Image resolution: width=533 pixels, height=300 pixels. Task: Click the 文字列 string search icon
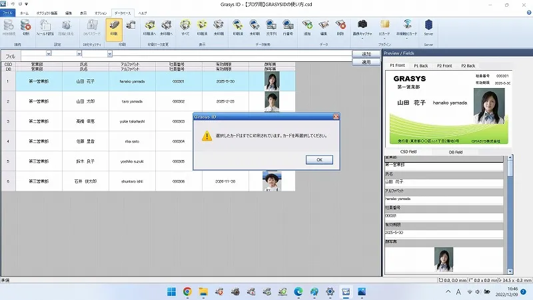coord(271,27)
